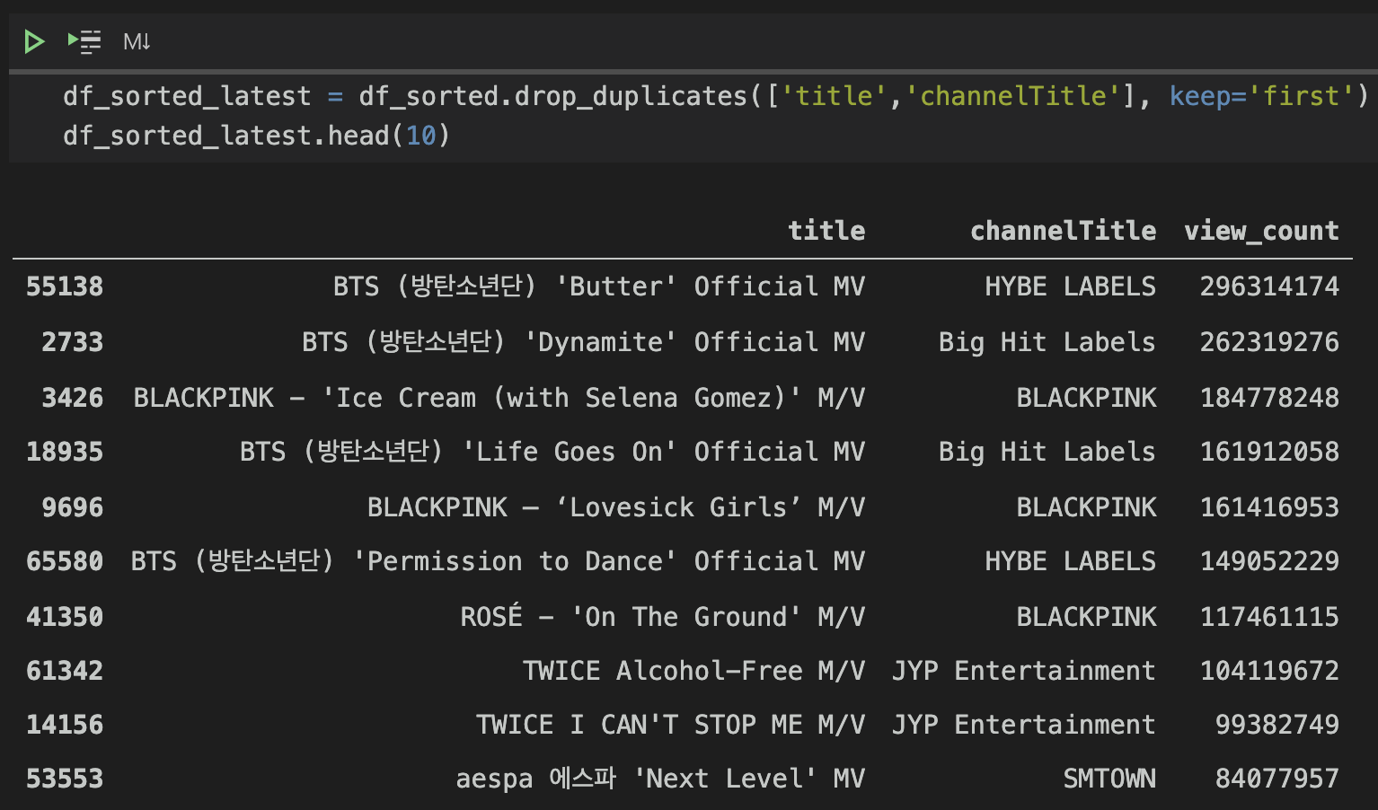1378x810 pixels.
Task: Select row index 14156
Action: pyautogui.click(x=65, y=725)
